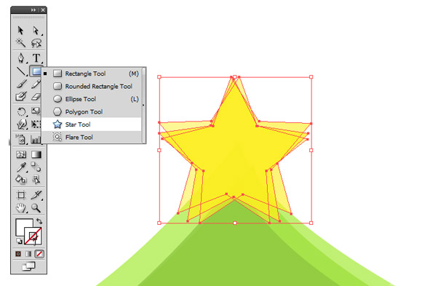Click the bottom-right bounding box handle
Image resolution: width=422 pixels, height=286 pixels.
click(x=311, y=223)
